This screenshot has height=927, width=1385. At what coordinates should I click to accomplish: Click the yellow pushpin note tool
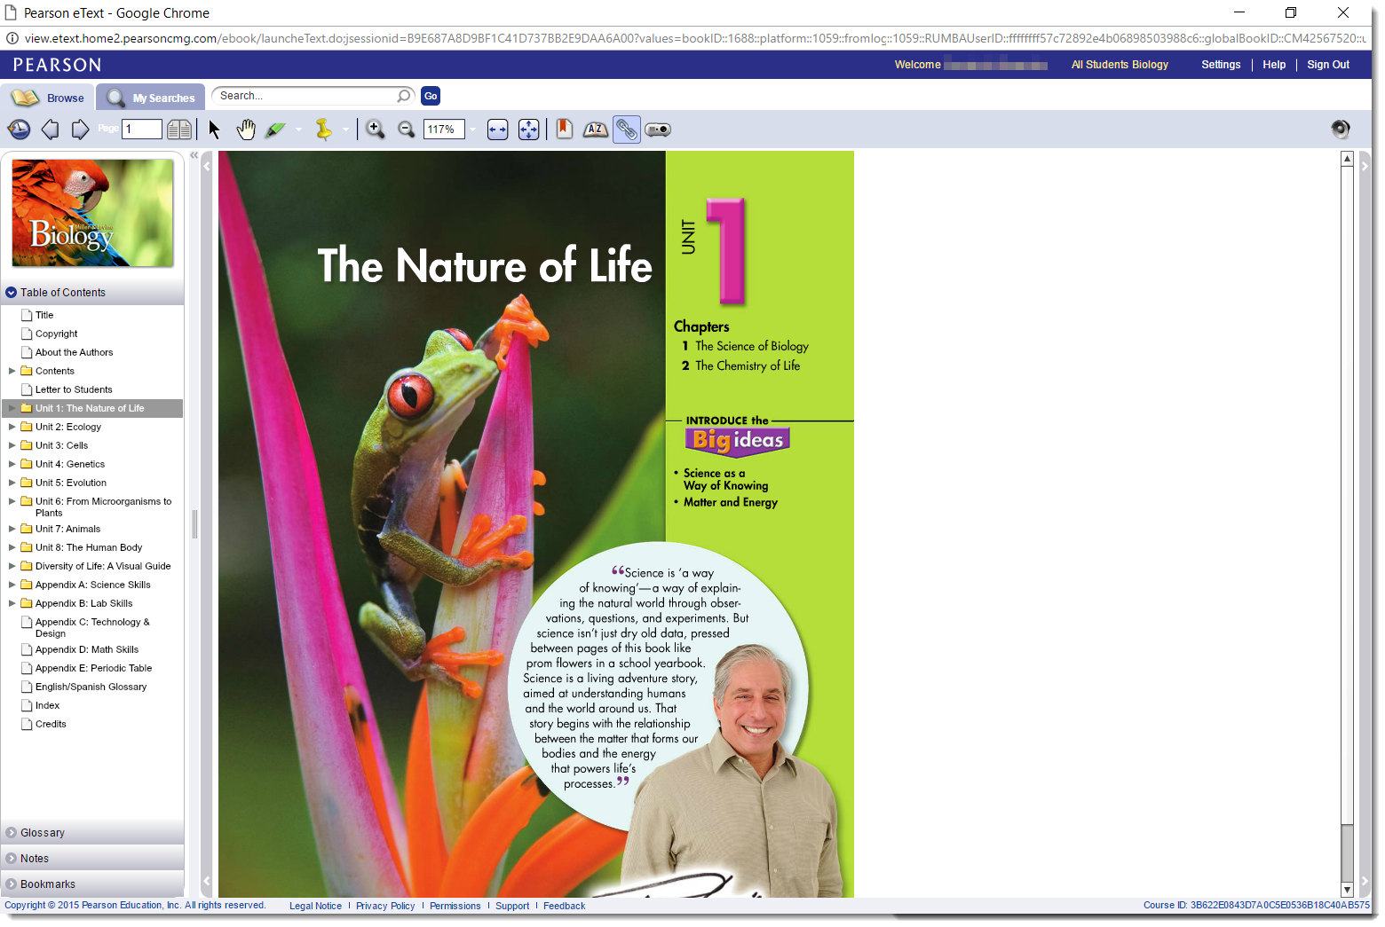point(324,130)
